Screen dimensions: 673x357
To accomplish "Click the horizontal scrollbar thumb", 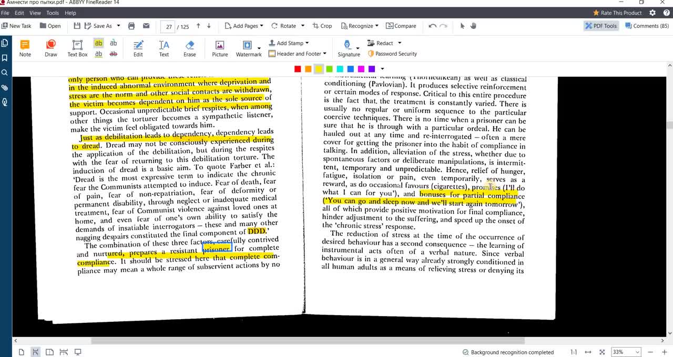I will 308,341.
